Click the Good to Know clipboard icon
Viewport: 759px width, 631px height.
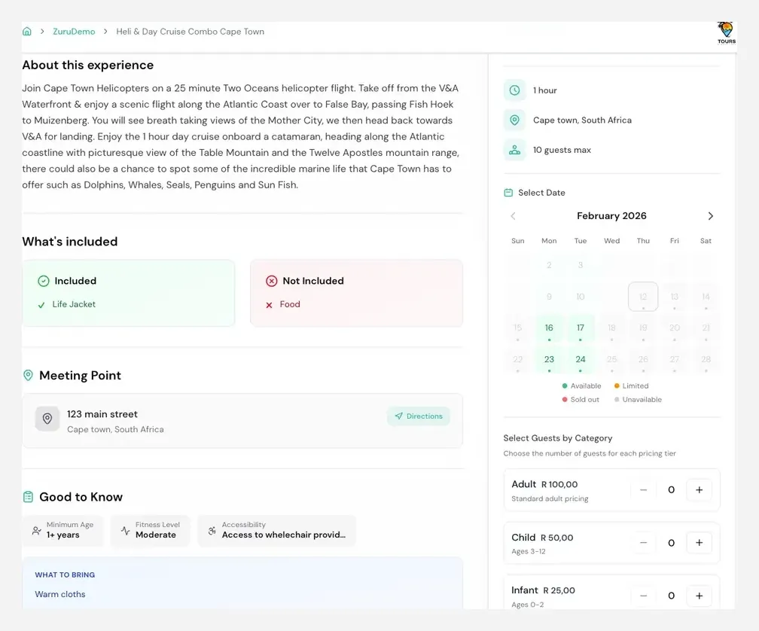point(28,497)
